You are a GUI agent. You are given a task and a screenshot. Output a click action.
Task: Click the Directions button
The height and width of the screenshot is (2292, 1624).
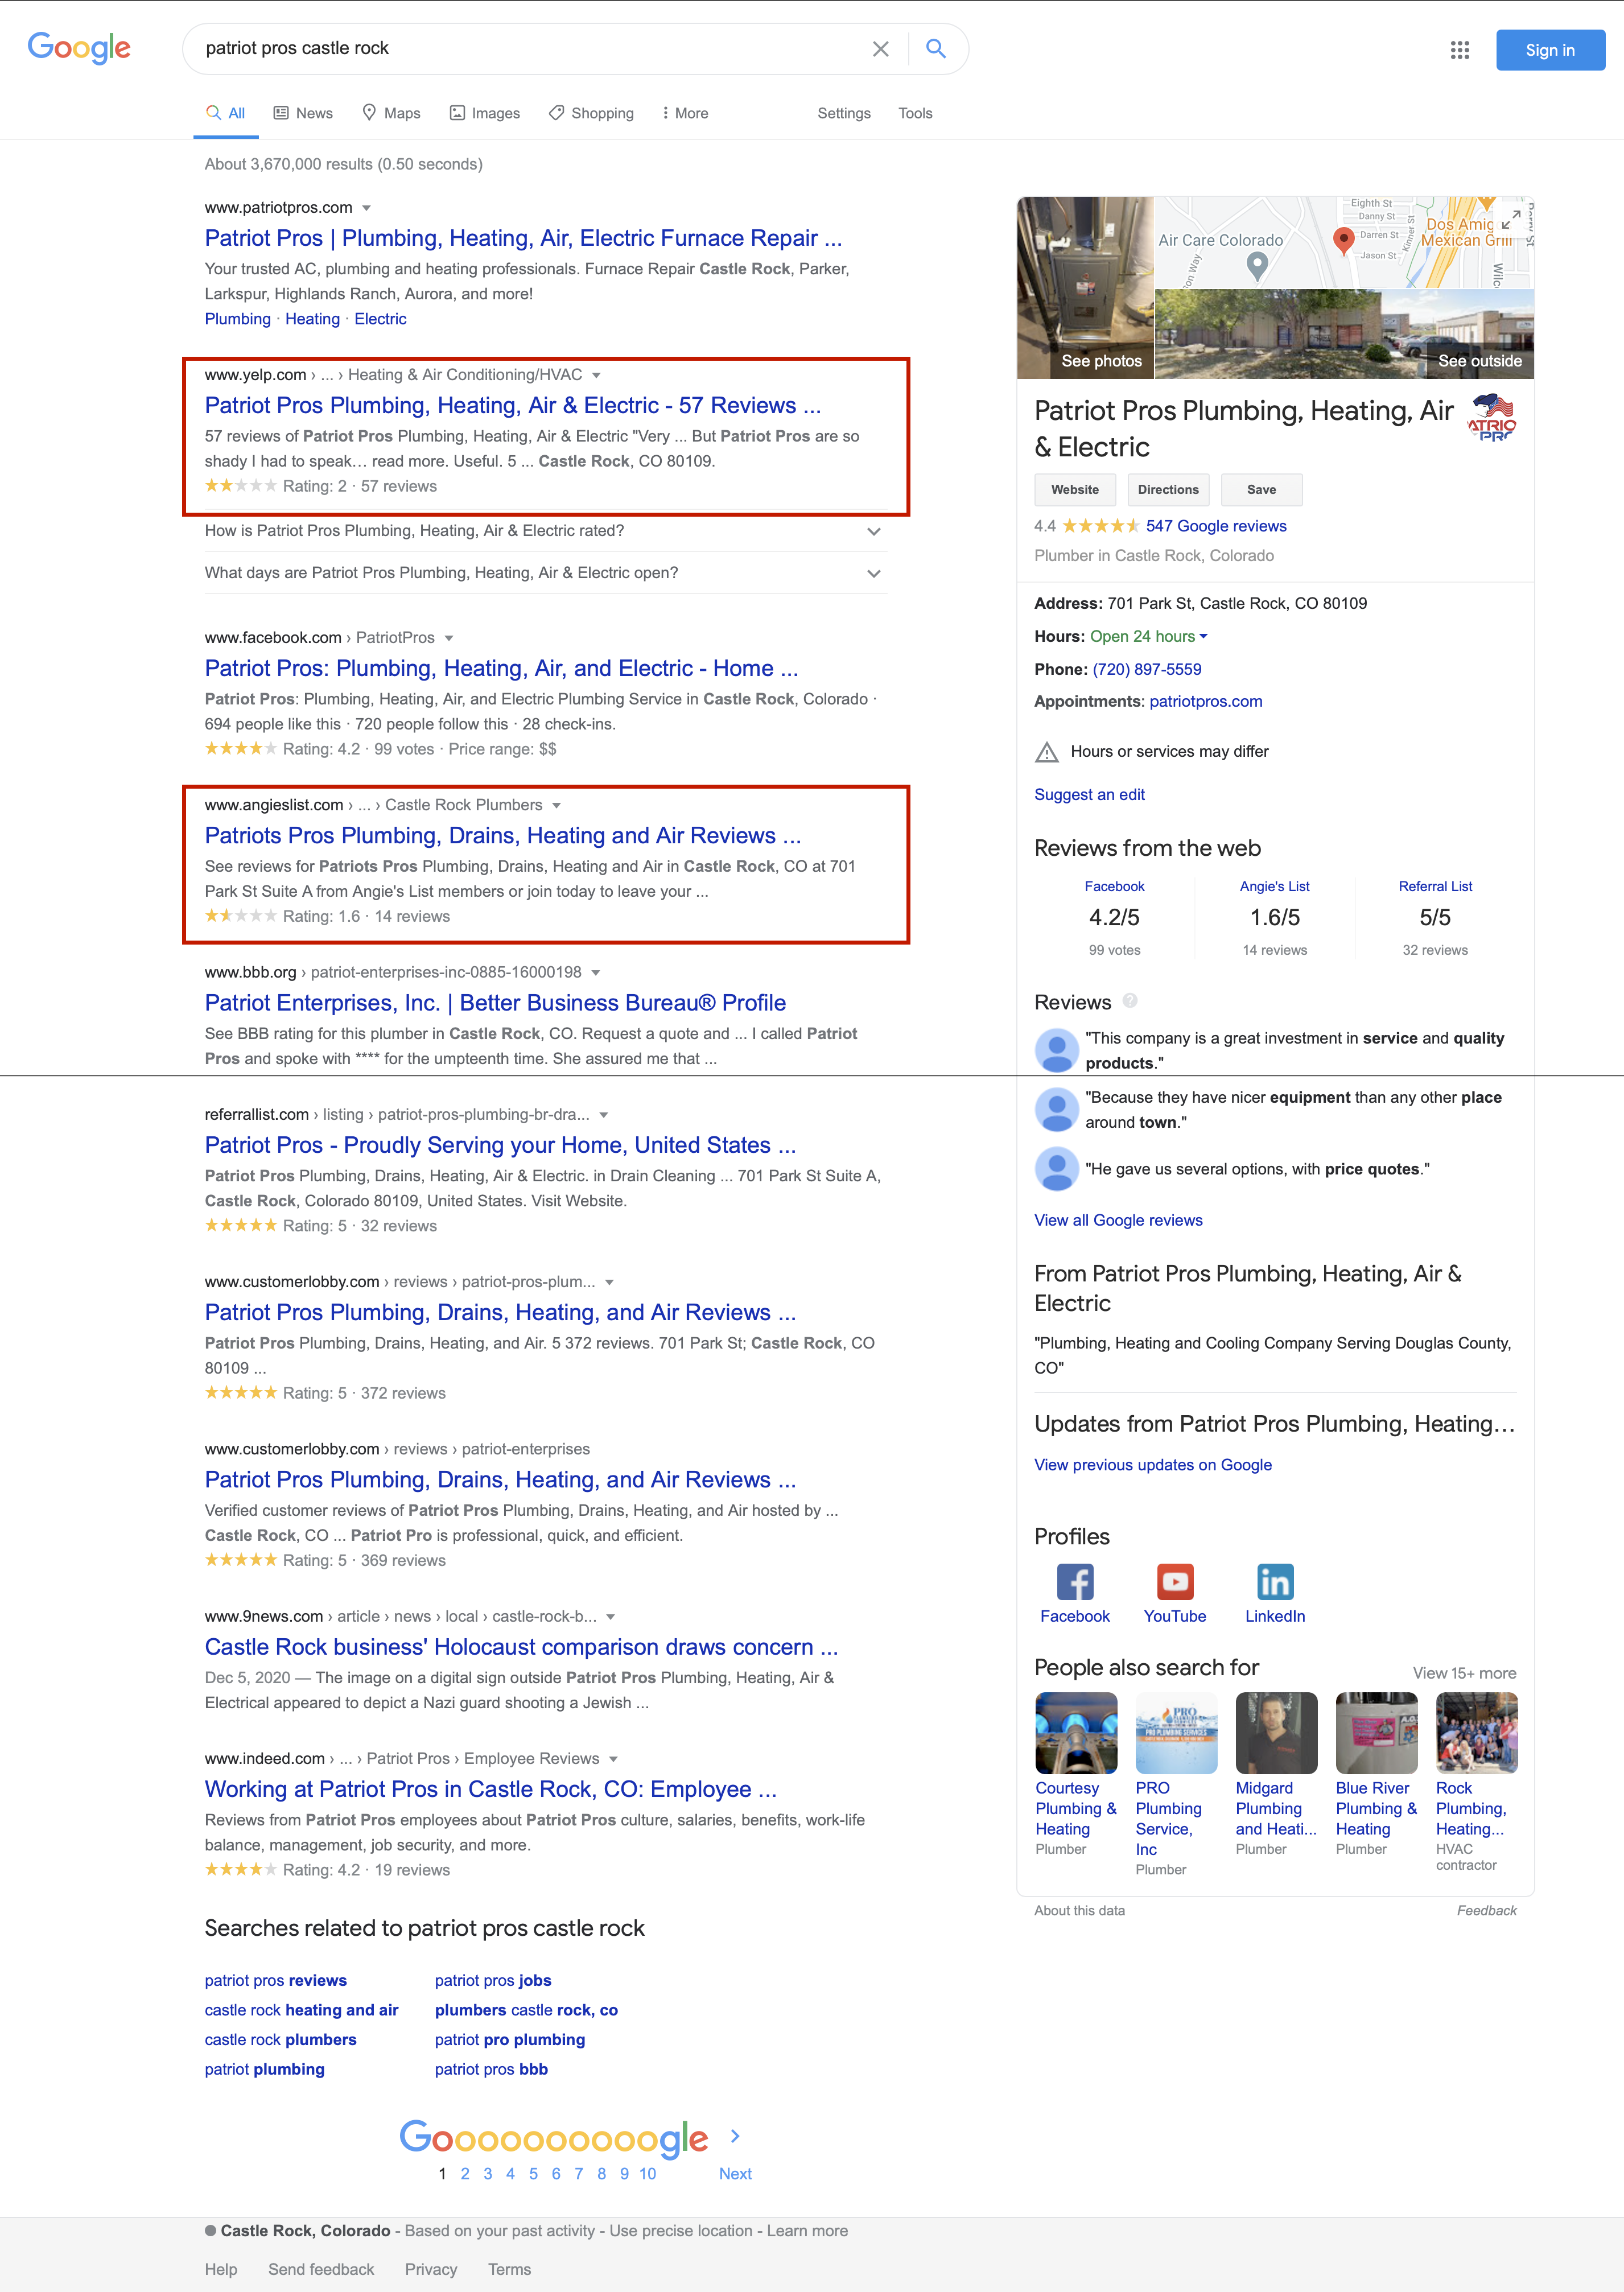1167,490
